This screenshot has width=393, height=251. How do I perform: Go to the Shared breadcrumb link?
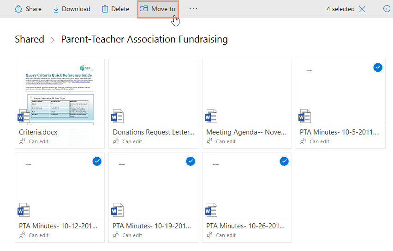pos(30,39)
